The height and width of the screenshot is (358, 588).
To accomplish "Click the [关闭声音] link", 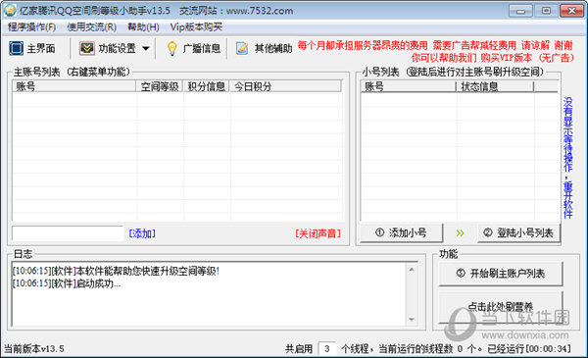I will click(x=318, y=233).
